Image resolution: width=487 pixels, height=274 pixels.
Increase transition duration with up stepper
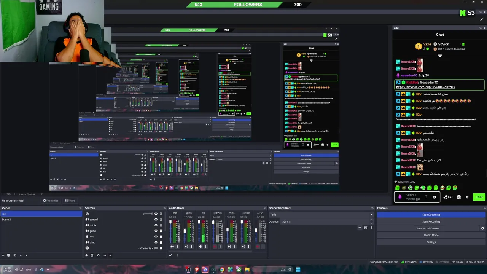tap(372, 220)
